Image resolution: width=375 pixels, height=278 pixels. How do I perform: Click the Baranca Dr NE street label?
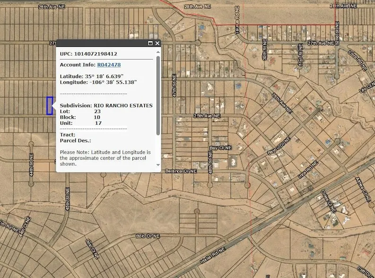180,171
